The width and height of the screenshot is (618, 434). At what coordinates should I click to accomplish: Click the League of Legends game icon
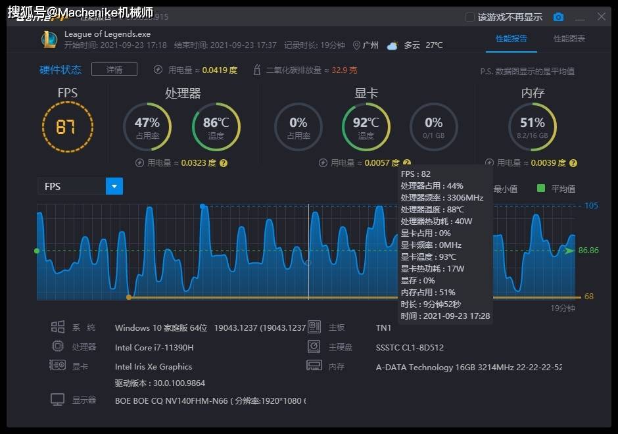tap(49, 39)
